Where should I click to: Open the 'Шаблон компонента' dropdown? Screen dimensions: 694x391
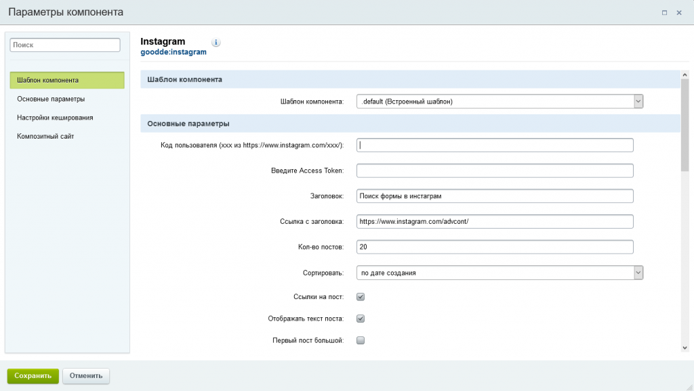[499, 101]
